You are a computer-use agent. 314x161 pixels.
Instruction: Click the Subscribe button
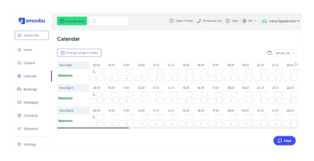tap(32, 35)
